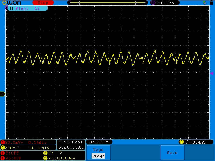Click the 240.0ms horizontal trigger time value

[x=165, y=3]
